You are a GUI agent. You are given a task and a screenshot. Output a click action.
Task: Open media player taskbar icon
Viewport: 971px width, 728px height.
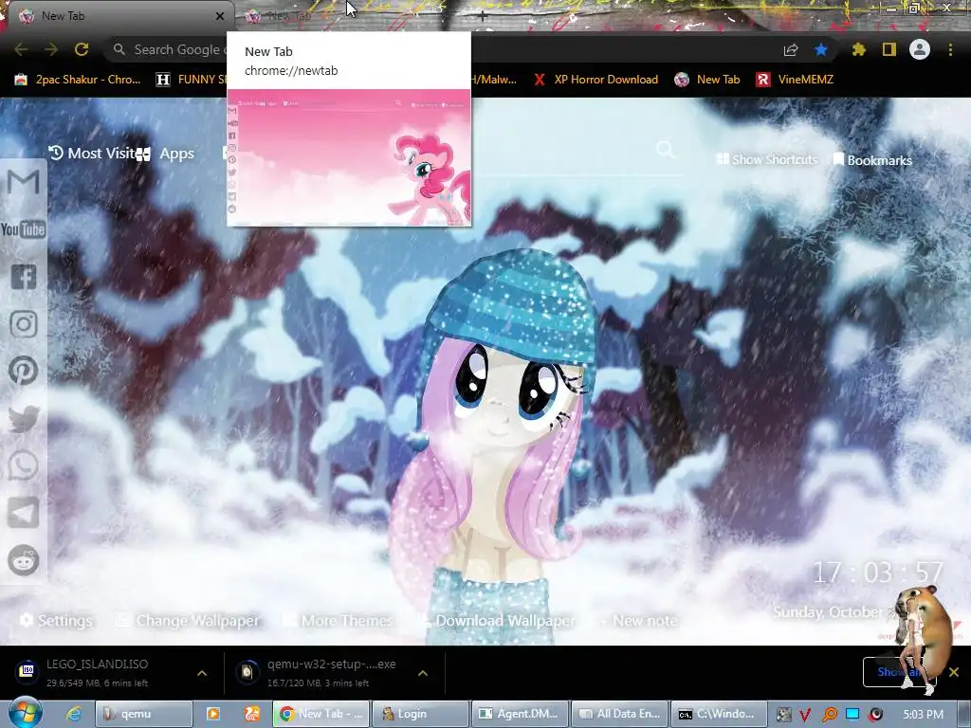(x=213, y=714)
